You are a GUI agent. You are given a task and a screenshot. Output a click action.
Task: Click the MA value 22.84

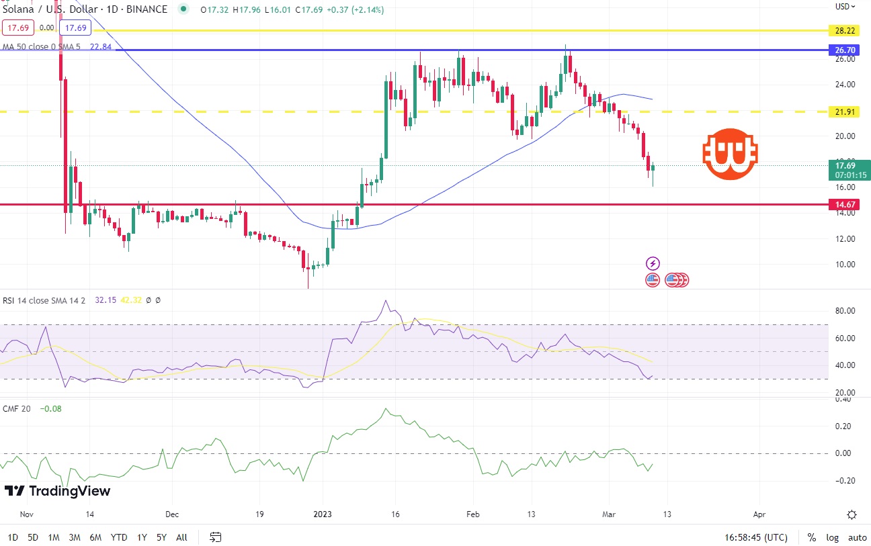coord(101,47)
